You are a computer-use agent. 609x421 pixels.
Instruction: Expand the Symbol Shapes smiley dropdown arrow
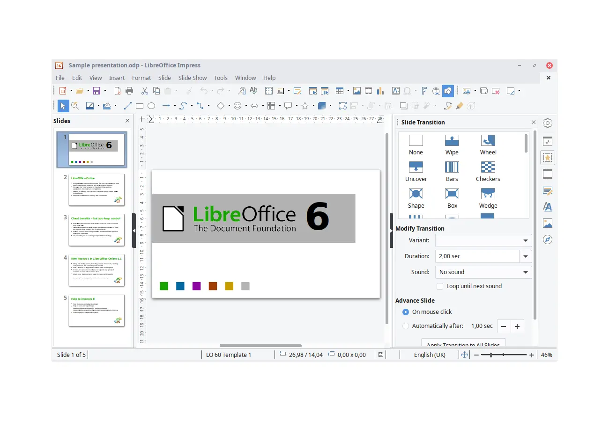pos(246,106)
